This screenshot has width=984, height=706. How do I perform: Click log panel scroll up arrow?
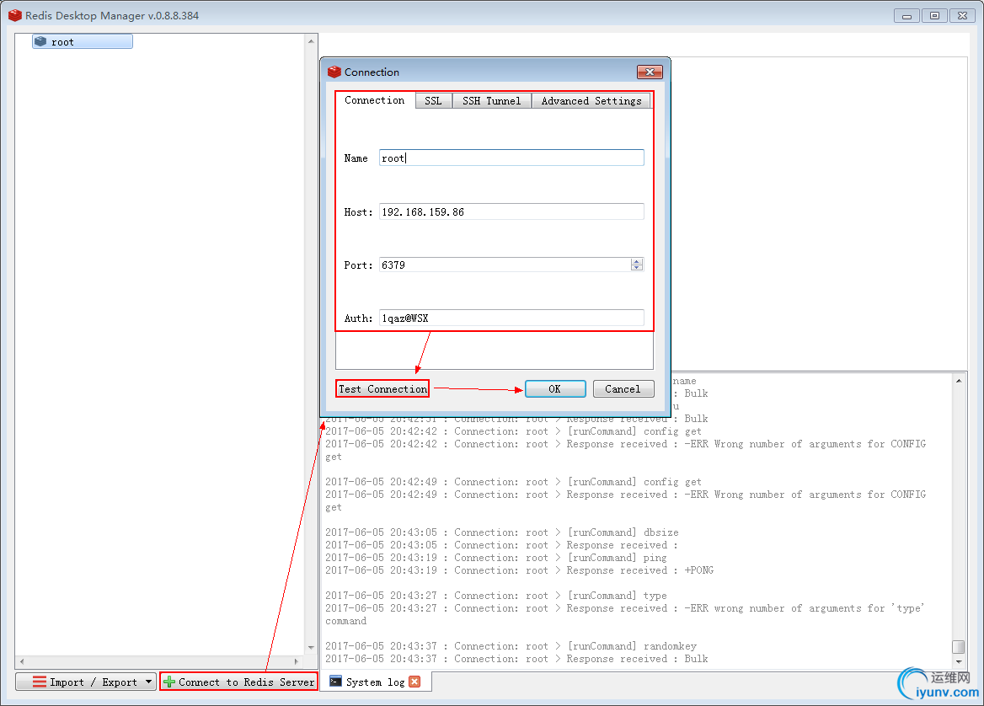click(959, 381)
